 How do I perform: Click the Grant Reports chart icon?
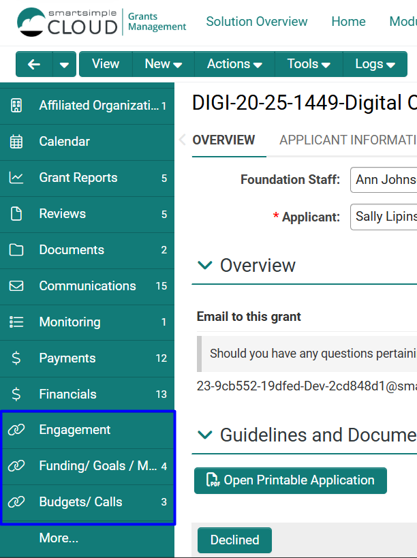click(x=16, y=178)
